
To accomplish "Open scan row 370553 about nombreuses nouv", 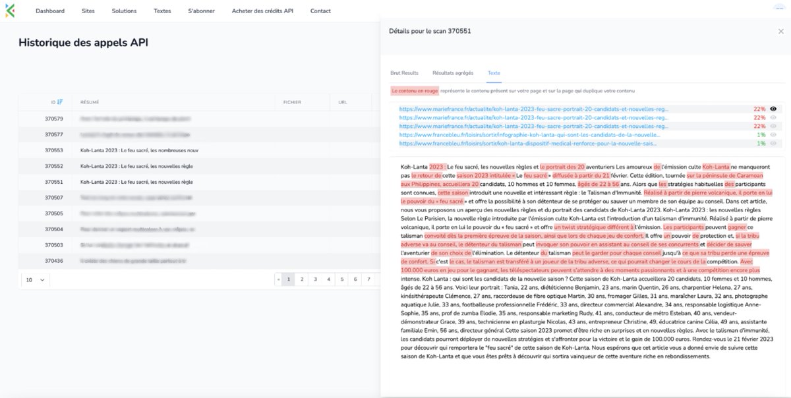I will (x=199, y=150).
